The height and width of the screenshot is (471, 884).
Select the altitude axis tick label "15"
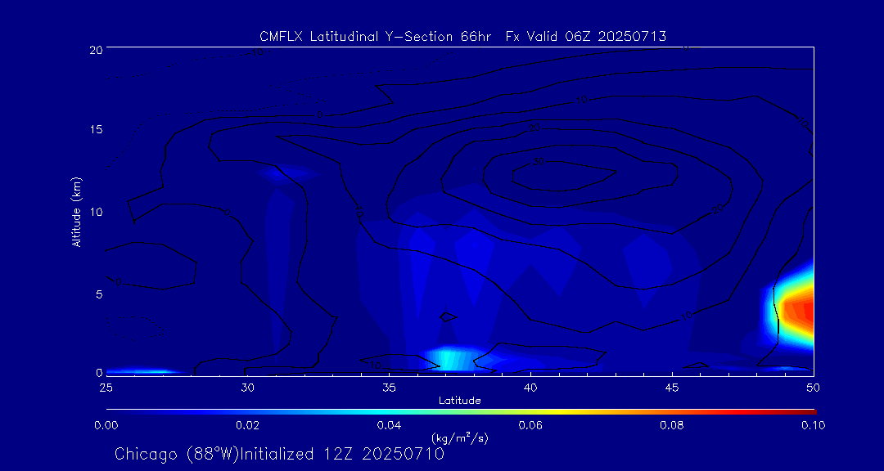tap(96, 129)
